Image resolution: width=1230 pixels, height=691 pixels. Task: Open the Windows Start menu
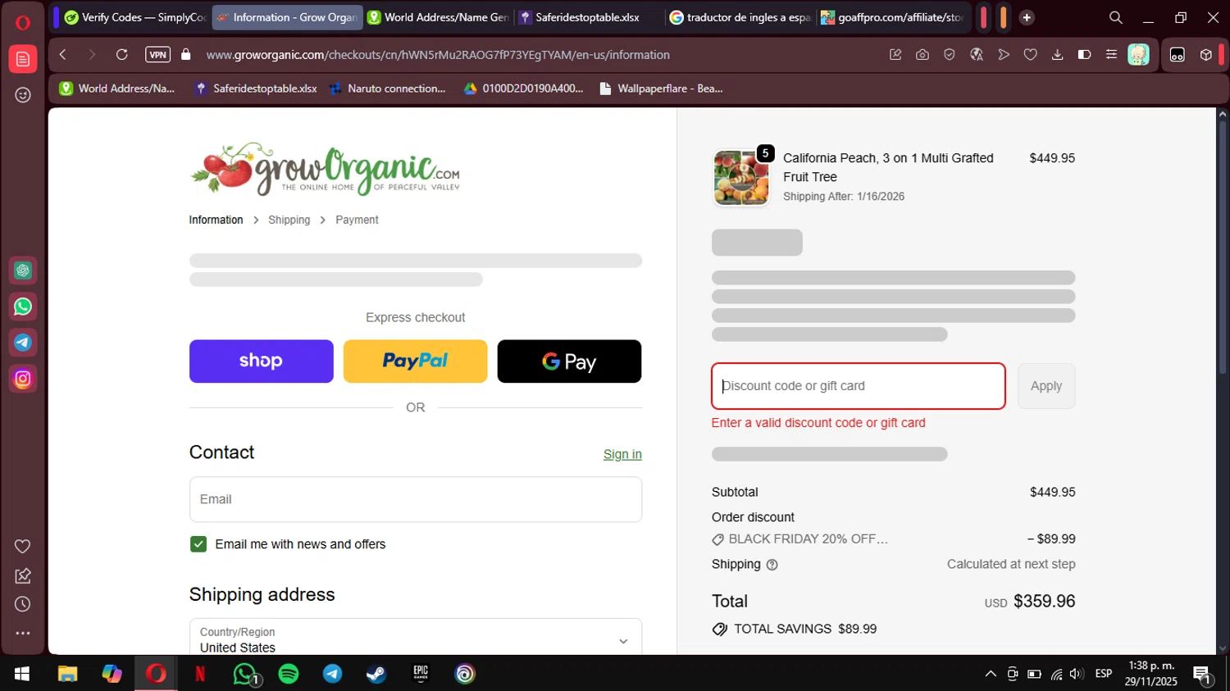pos(22,674)
